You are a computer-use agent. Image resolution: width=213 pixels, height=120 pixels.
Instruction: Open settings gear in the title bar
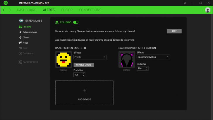pyautogui.click(x=185, y=3)
